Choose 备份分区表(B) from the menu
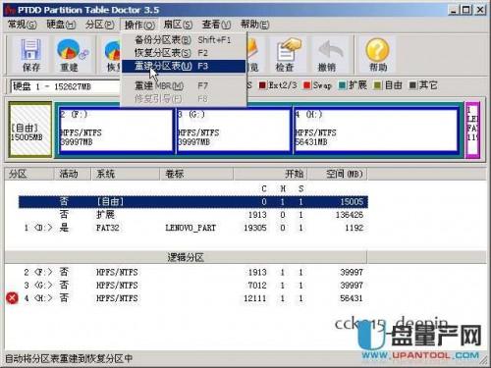The width and height of the screenshot is (491, 368). point(184,40)
